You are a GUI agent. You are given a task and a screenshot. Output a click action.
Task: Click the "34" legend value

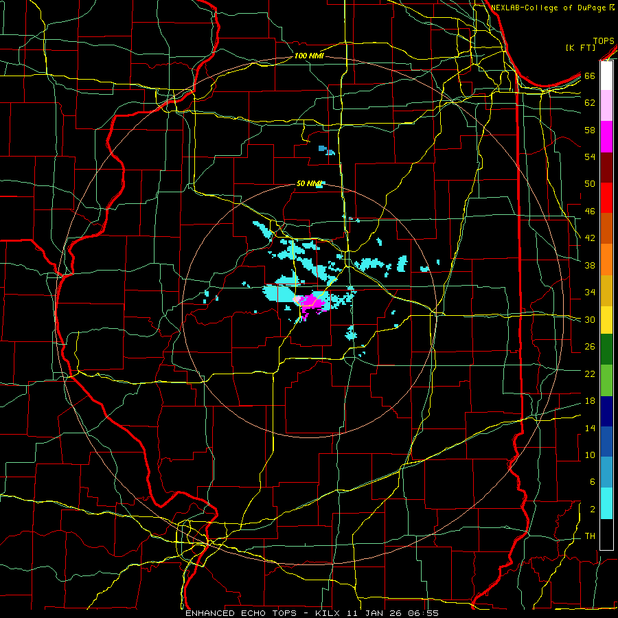tap(590, 293)
